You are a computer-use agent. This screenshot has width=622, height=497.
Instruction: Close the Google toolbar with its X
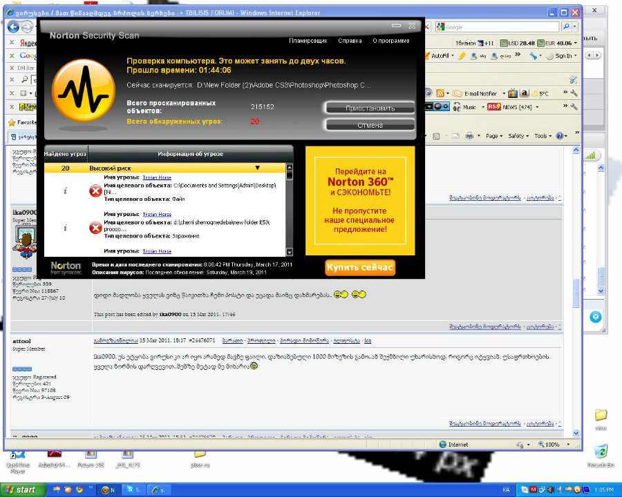[12, 55]
